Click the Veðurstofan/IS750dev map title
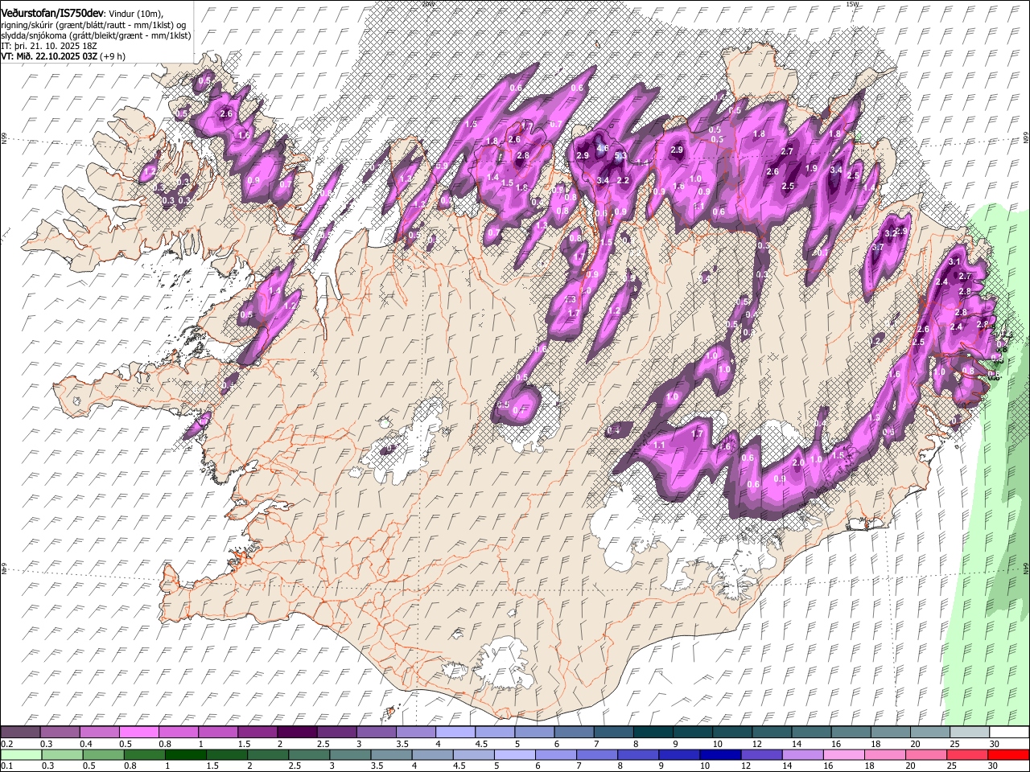Image resolution: width=1030 pixels, height=772 pixels. click(52, 14)
